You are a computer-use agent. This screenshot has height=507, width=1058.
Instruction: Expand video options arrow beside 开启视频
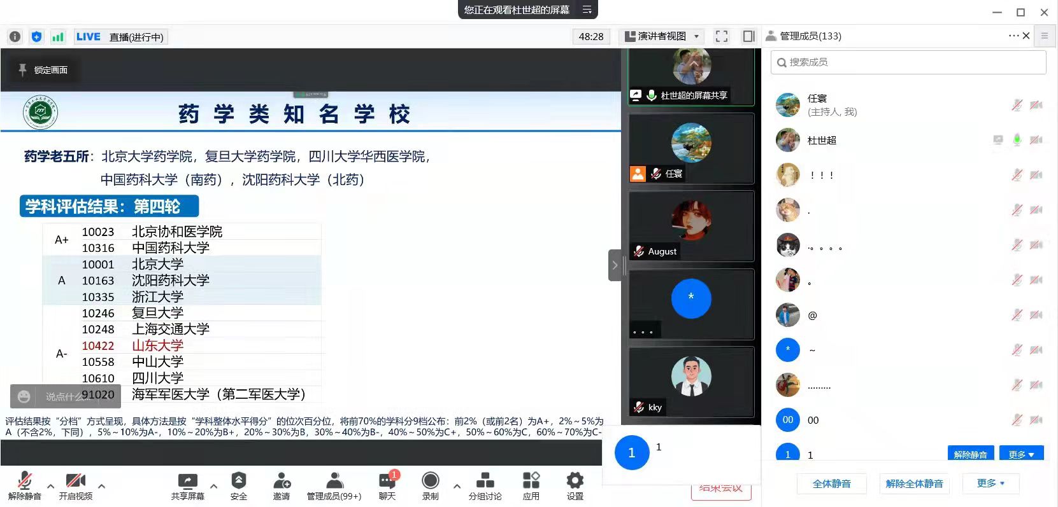pyautogui.click(x=102, y=487)
